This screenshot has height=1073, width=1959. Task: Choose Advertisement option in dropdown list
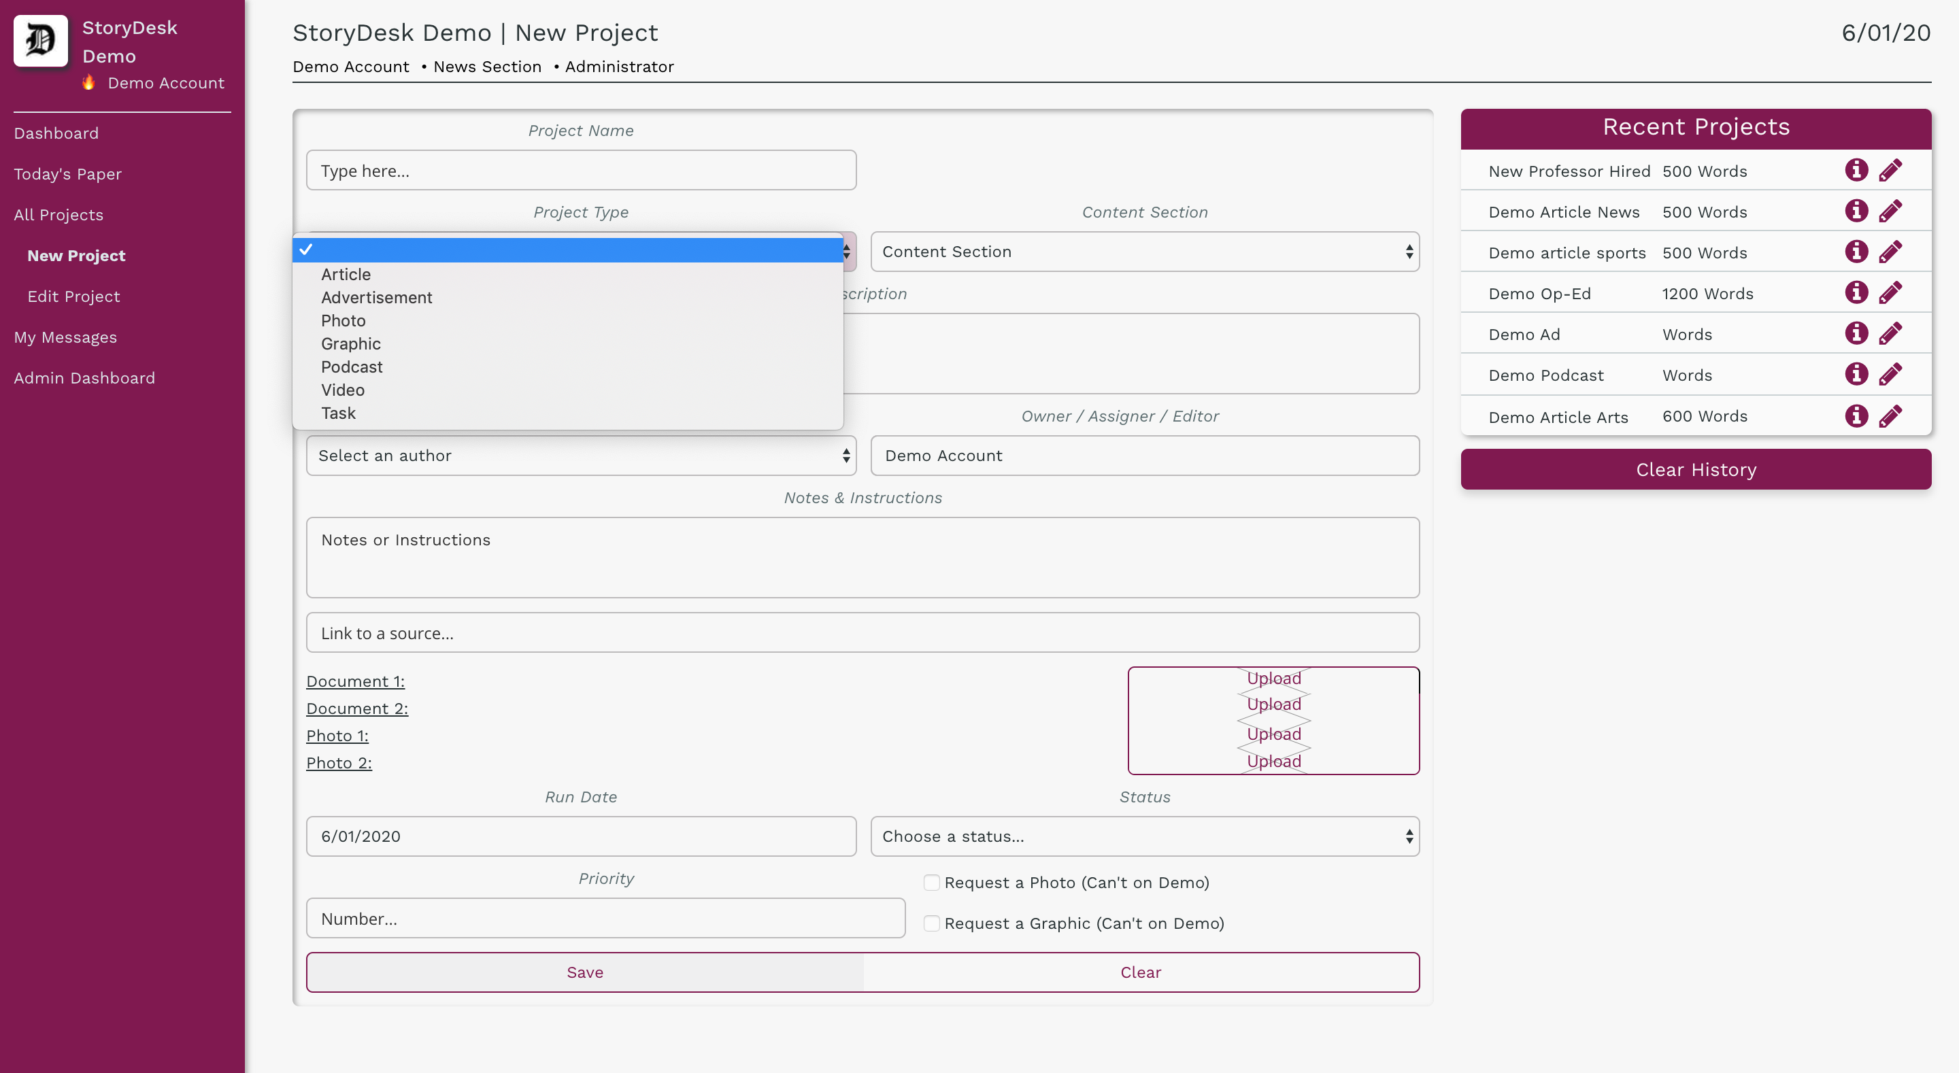375,297
